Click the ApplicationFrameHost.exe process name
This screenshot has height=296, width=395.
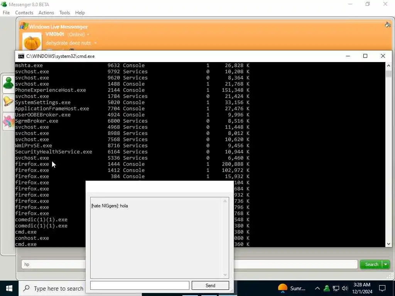(x=52, y=108)
